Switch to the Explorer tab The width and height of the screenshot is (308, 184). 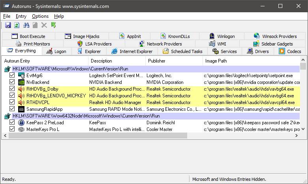(89, 51)
